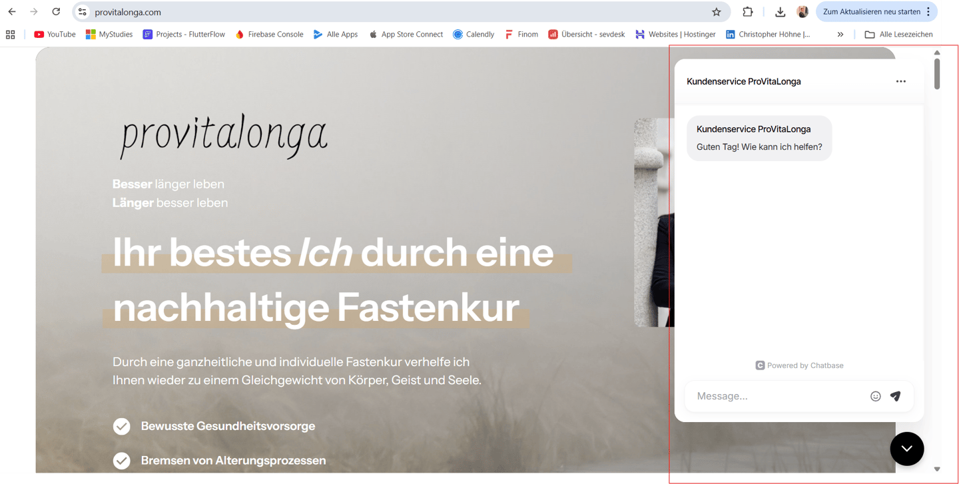Viewport: 959px width, 484px height.
Task: Open the Chrome profile avatar
Action: point(802,12)
